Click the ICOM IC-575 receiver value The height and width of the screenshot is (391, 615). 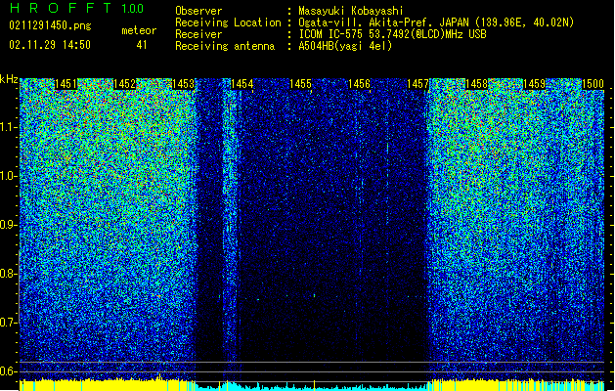click(392, 34)
